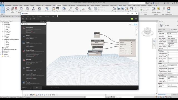This screenshot has width=178, height=100.
Task: Switch to Add-Ins ribbon tab
Action: tap(65, 5)
